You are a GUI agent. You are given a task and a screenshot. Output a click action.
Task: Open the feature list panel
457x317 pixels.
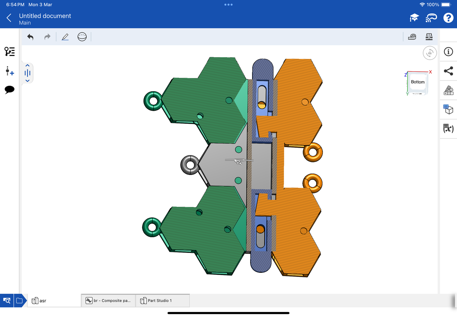(x=9, y=51)
